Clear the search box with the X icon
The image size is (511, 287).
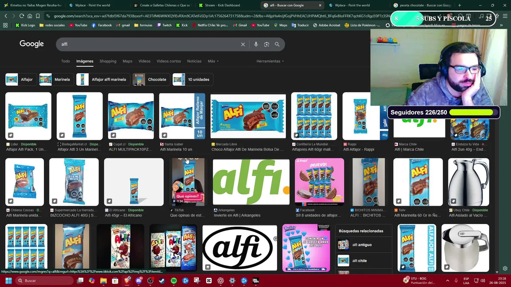243,44
